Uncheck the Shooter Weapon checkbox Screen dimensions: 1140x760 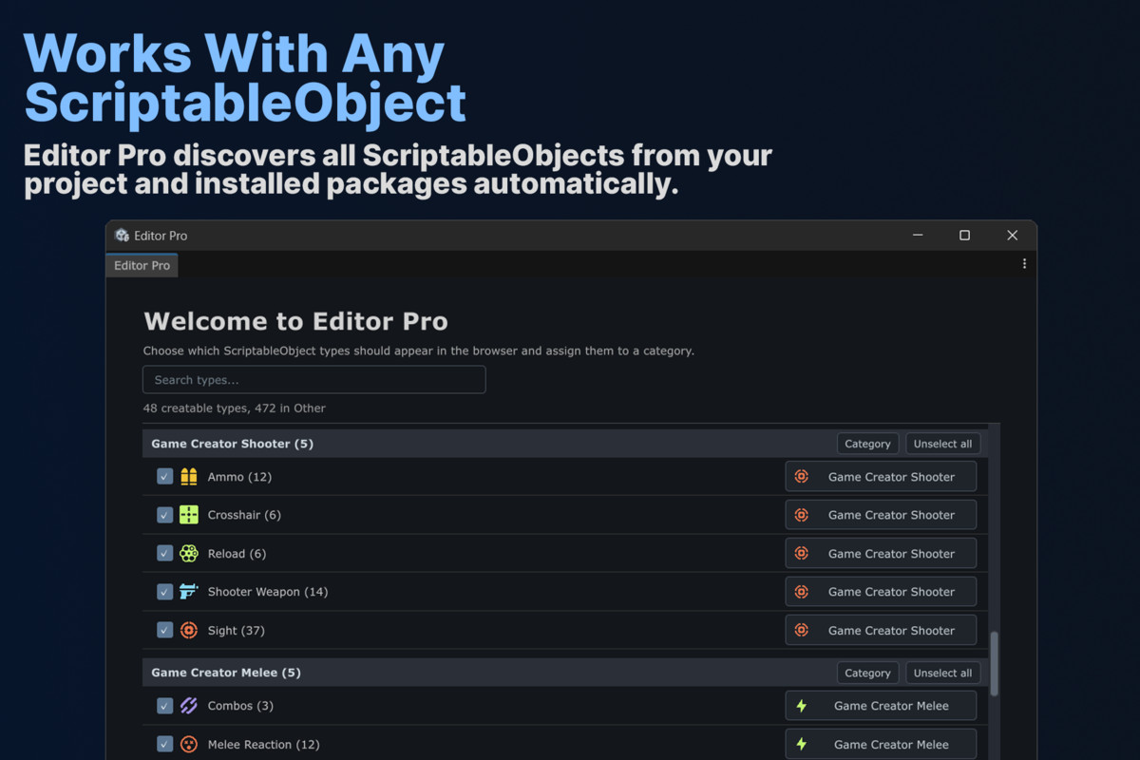click(x=164, y=592)
